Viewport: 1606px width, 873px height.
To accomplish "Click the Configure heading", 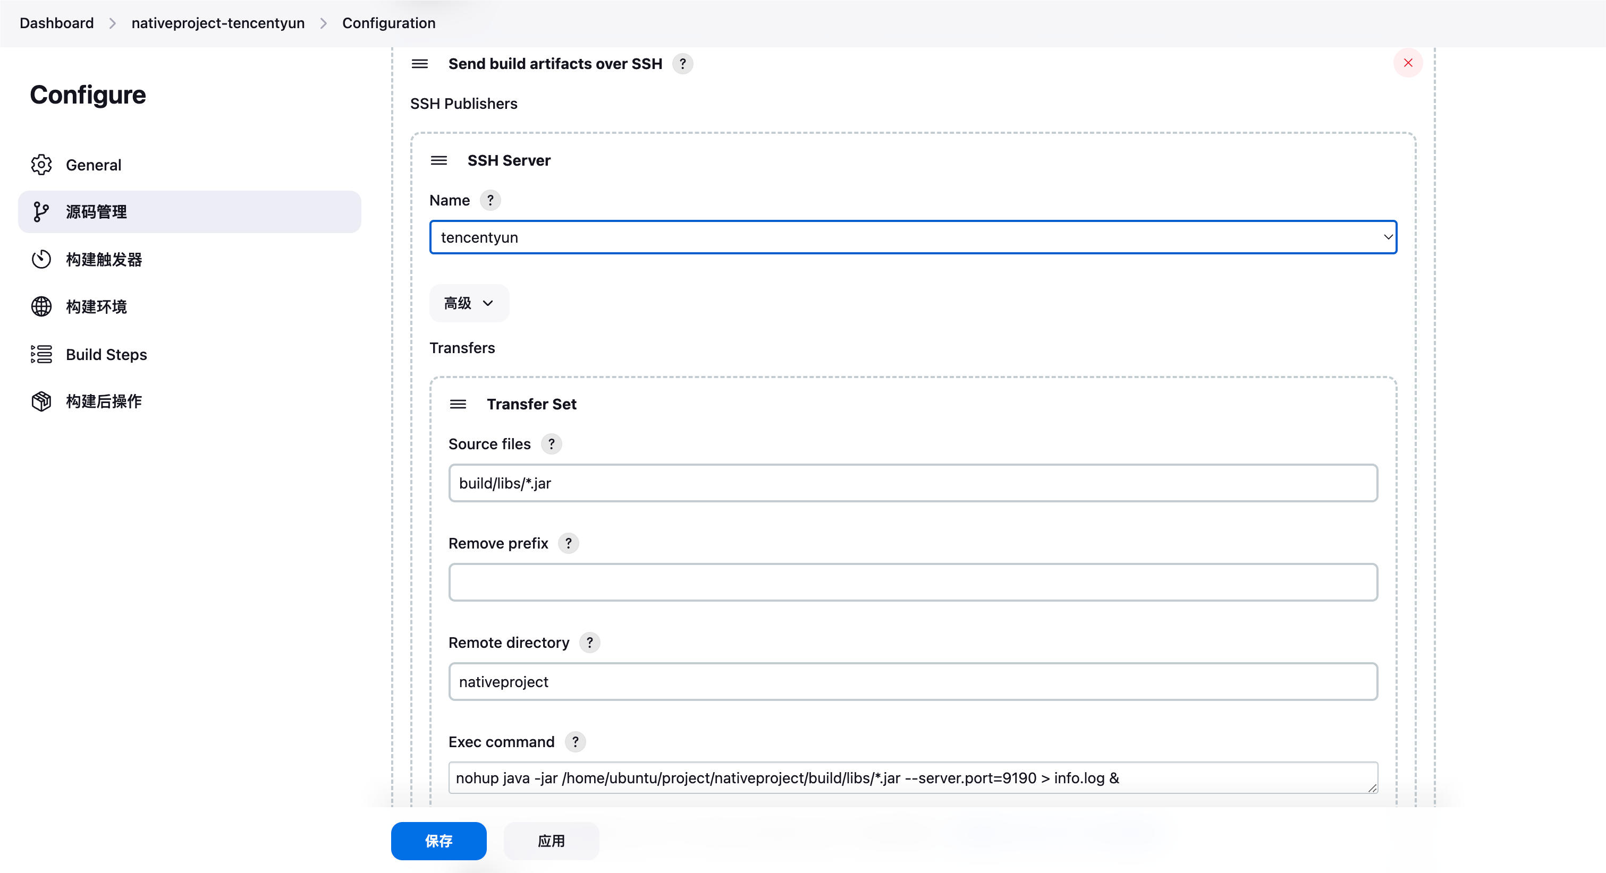I will click(88, 95).
